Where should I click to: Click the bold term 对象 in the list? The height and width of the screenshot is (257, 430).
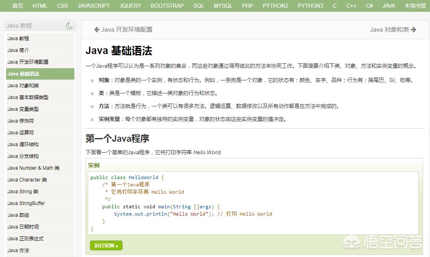104,80
